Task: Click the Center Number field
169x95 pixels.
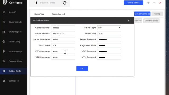Action: [x=63, y=28]
